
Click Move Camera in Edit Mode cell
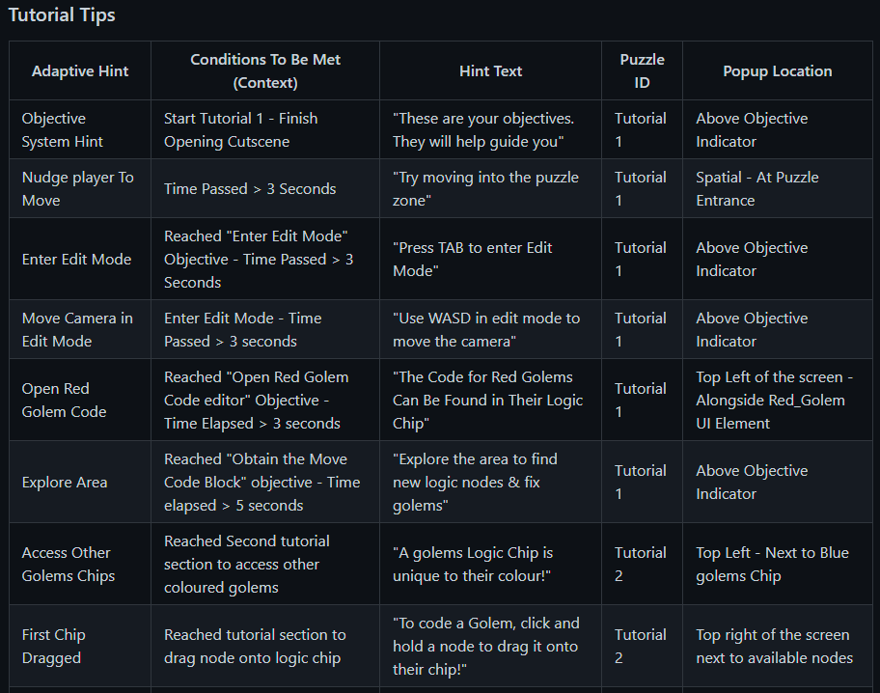[x=77, y=330]
